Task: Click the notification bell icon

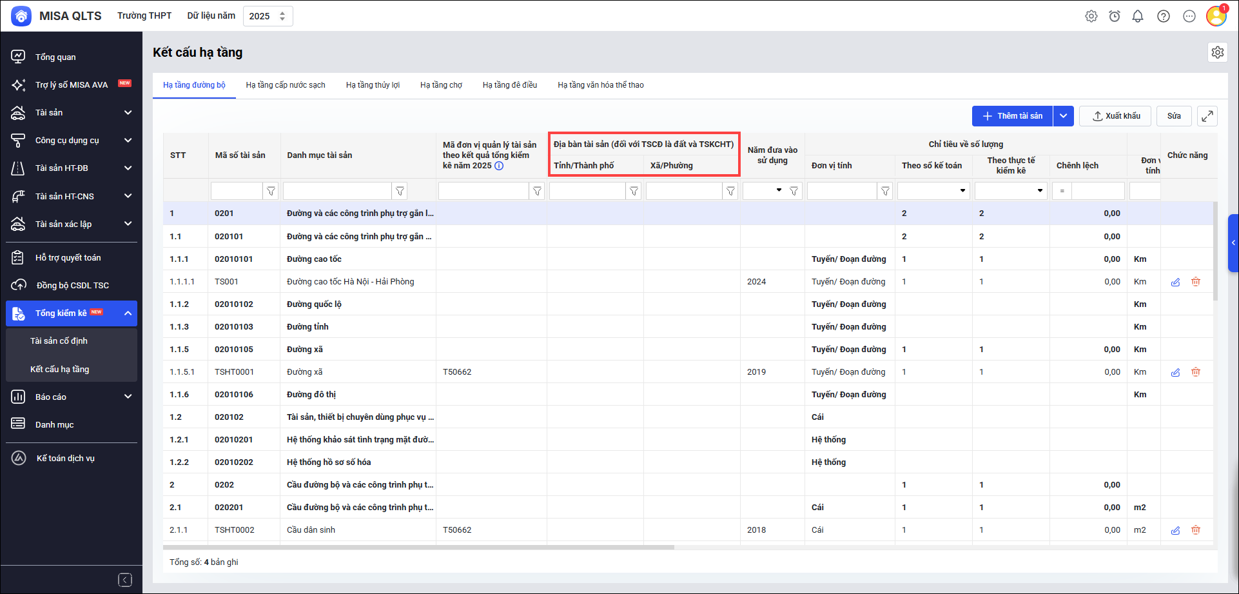Action: point(1138,16)
